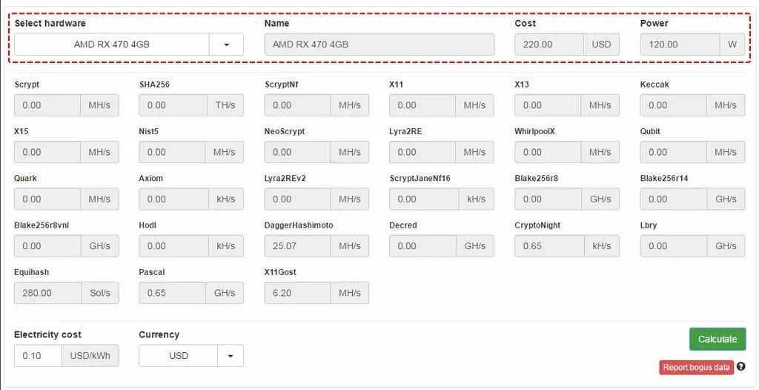Click the USD unit label beside Cost
Image resolution: width=759 pixels, height=390 pixels.
[x=602, y=44]
